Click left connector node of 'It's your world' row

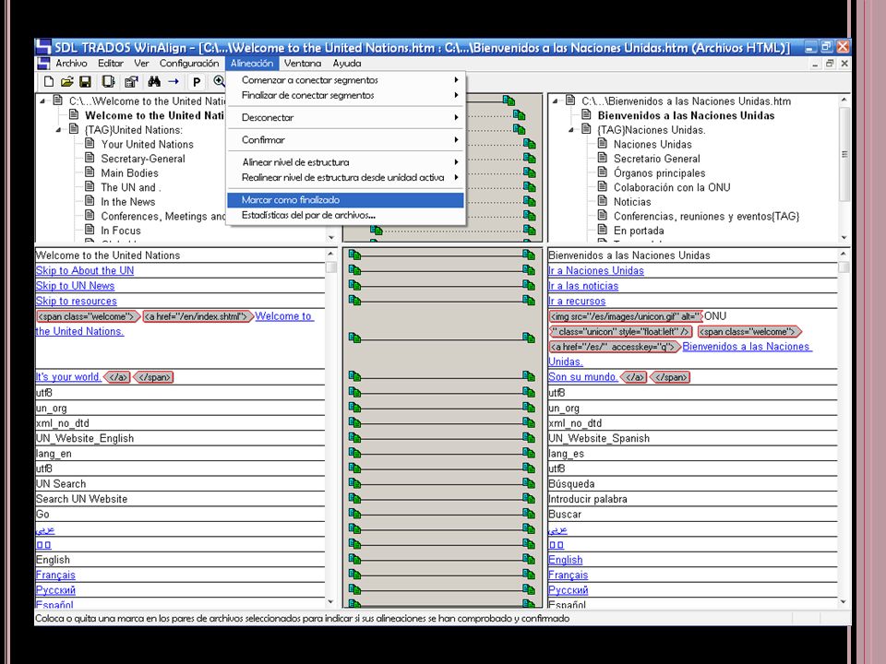[x=354, y=376]
